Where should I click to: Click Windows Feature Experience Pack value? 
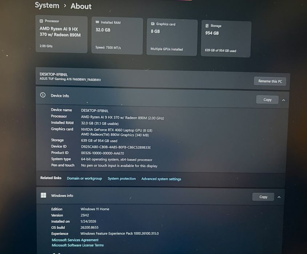[x=120, y=233]
